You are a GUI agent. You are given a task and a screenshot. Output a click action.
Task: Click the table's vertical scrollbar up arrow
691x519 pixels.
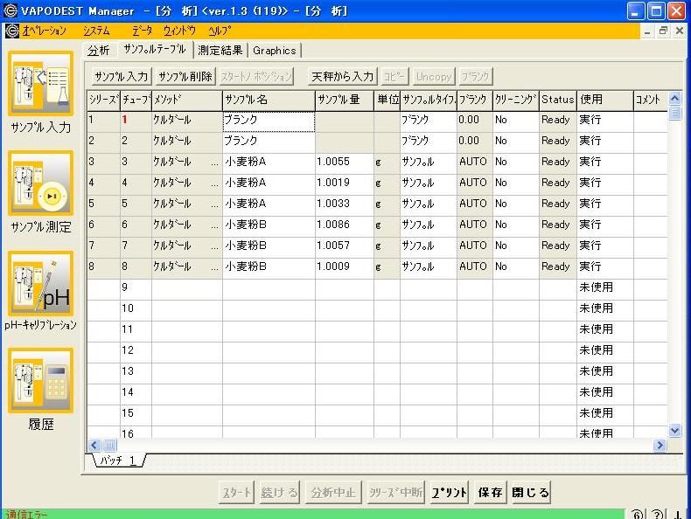tap(674, 98)
